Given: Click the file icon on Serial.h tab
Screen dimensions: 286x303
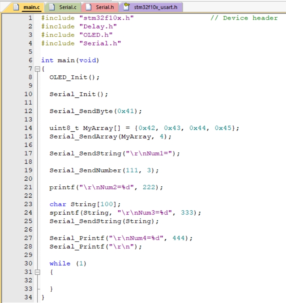Looking at the screenshot, I should 88,7.
